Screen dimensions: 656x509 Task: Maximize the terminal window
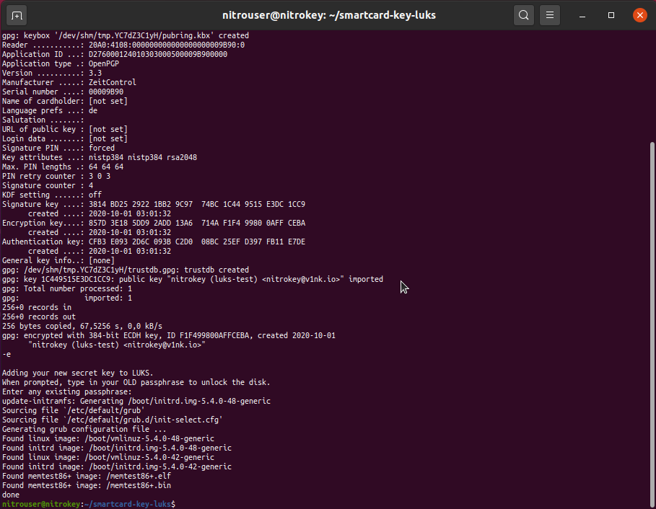[x=611, y=14]
